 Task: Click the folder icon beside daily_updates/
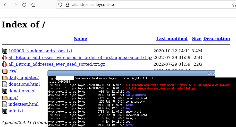(5, 78)
